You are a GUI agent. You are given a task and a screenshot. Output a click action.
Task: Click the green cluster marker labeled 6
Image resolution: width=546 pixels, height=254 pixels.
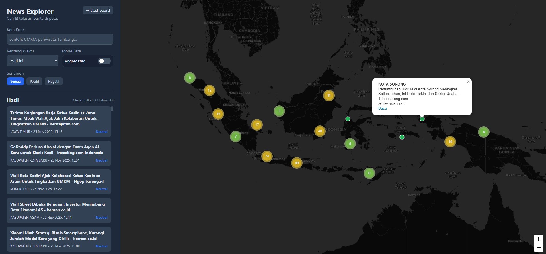pyautogui.click(x=369, y=173)
